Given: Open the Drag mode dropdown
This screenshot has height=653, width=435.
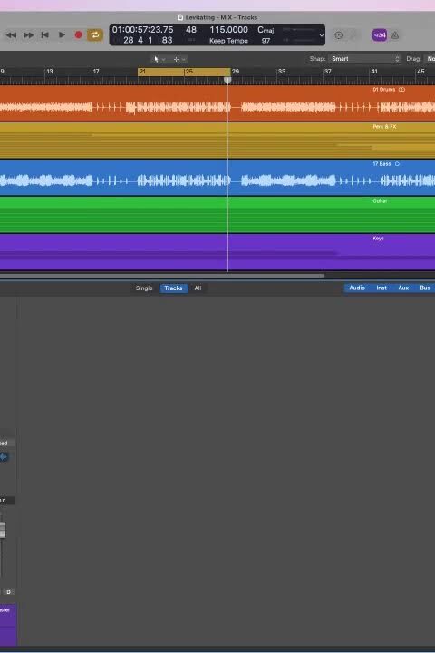Looking at the screenshot, I should (430, 59).
